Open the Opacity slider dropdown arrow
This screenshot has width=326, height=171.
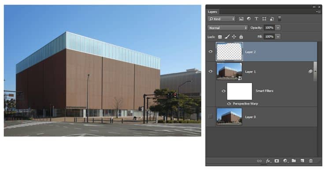(x=278, y=28)
